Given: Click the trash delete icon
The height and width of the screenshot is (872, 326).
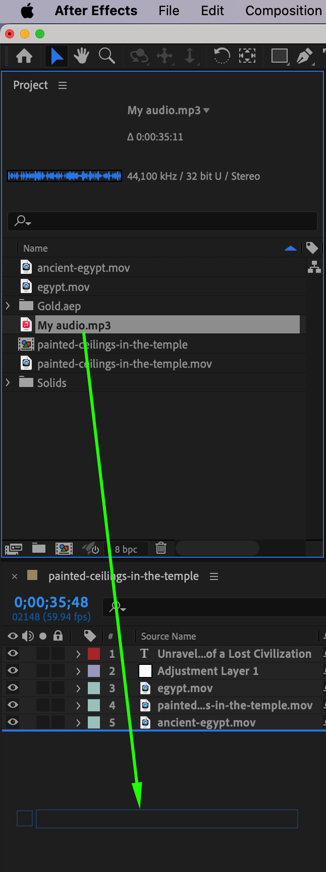Looking at the screenshot, I should pyautogui.click(x=161, y=548).
